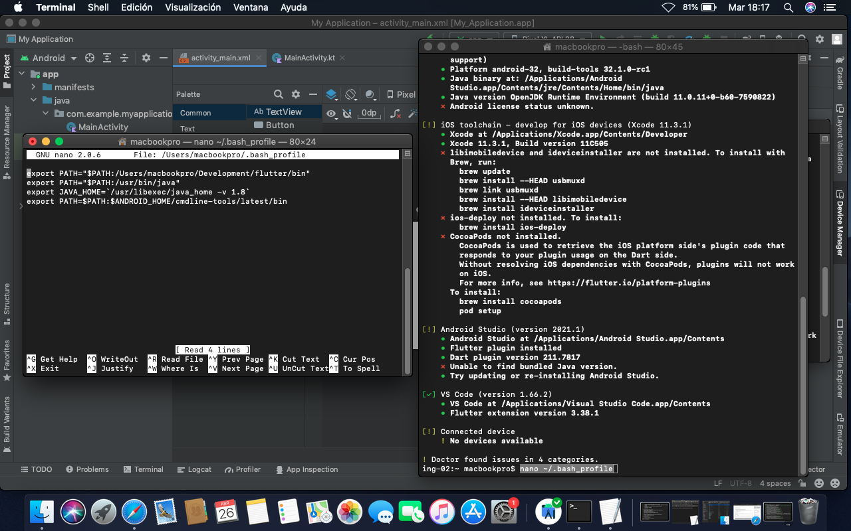851x531 pixels.
Task: Open default margins 0dp field
Action: pos(368,113)
